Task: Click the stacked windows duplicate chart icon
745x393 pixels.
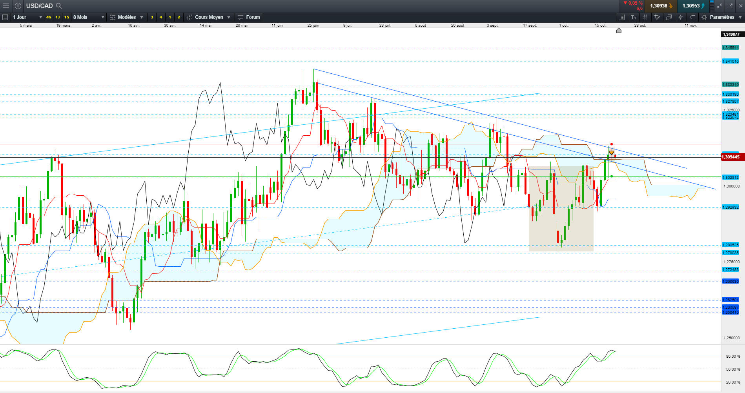Action: tap(669, 17)
